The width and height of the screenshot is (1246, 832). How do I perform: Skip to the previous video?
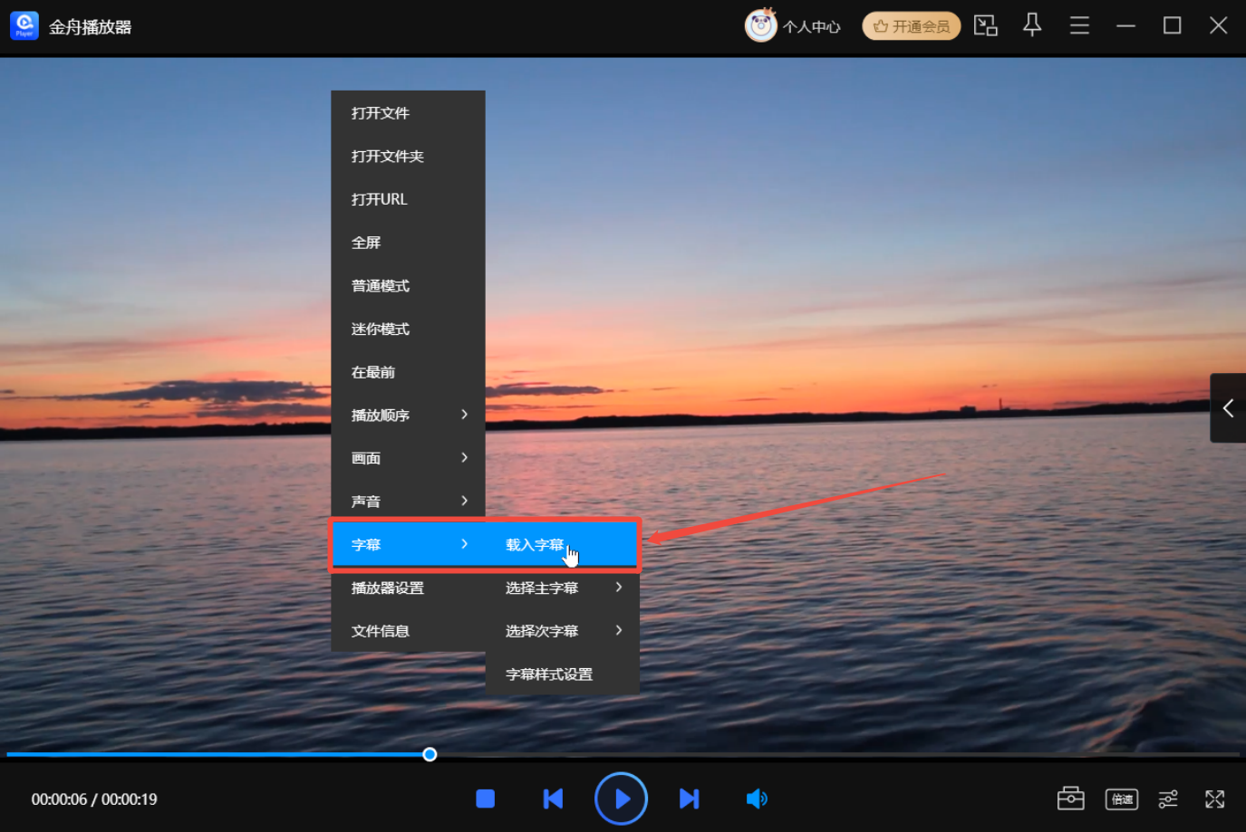point(553,799)
